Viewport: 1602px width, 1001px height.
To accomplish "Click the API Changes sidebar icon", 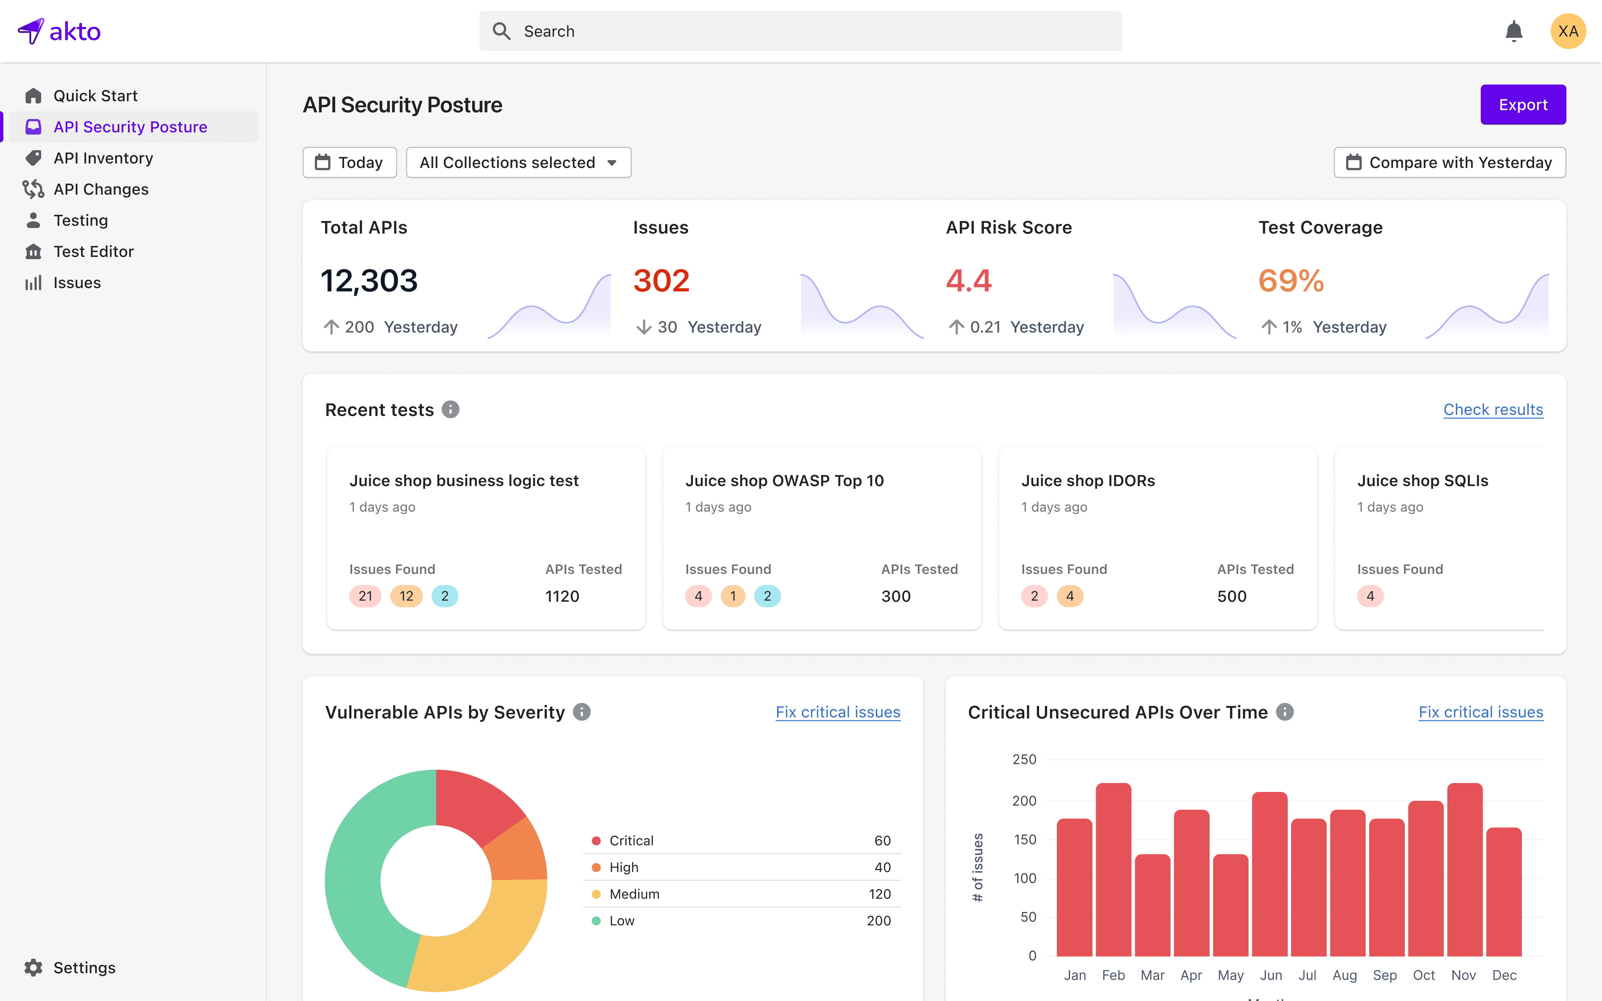I will click(33, 189).
